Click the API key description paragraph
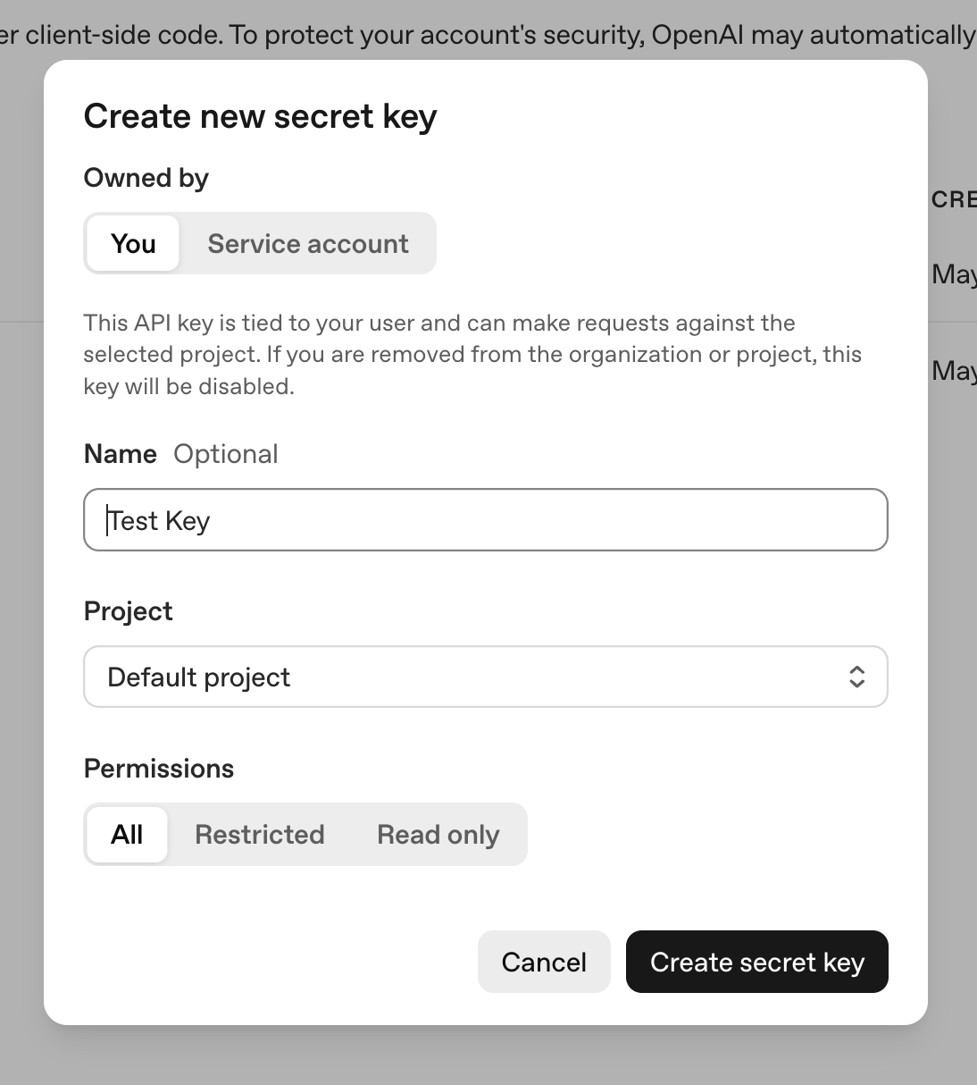Viewport: 977px width, 1085px height. (472, 354)
